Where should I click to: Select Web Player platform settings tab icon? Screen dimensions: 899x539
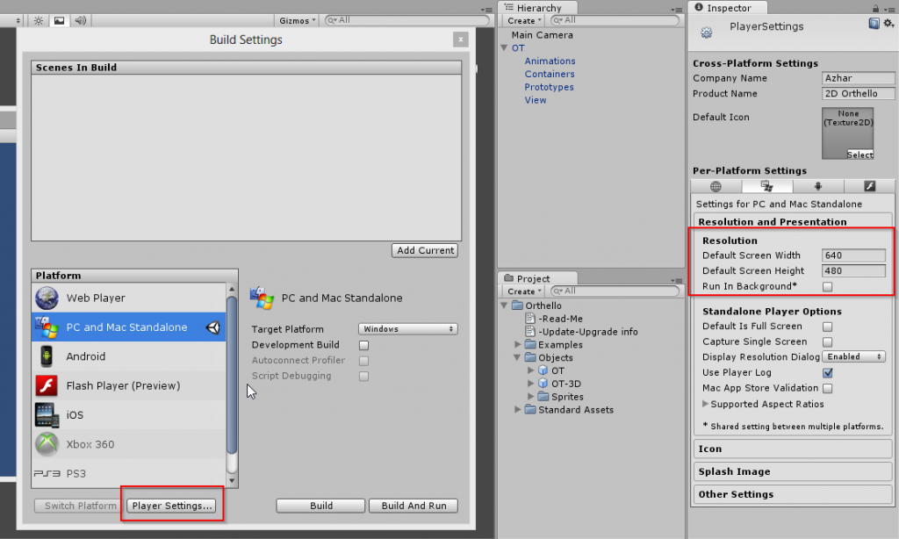pyautogui.click(x=716, y=186)
